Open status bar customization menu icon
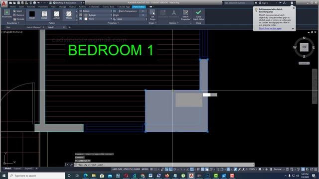 click(316, 169)
